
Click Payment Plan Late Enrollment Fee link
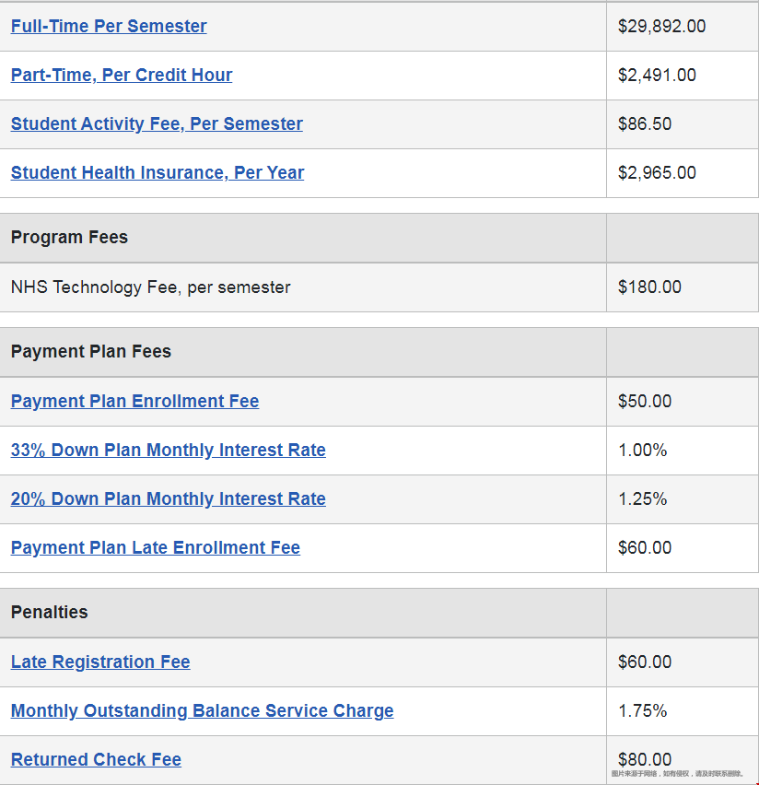click(x=156, y=547)
